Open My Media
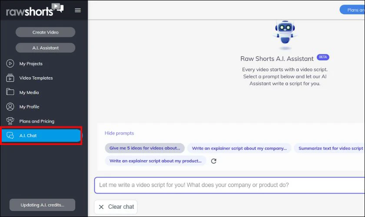Image resolution: width=365 pixels, height=217 pixels. coord(29,92)
